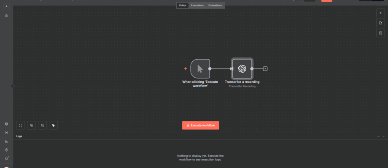Viewport: 388px width, 168px height.
Task: Open add node panel with plus button
Action: coord(380,13)
